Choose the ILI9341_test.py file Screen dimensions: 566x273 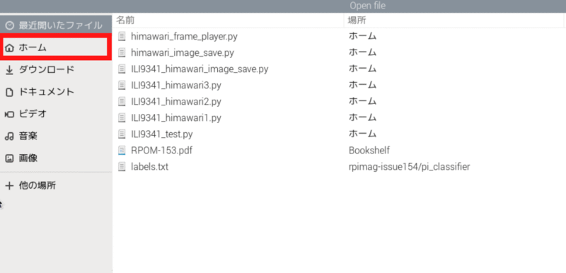click(340, 134)
